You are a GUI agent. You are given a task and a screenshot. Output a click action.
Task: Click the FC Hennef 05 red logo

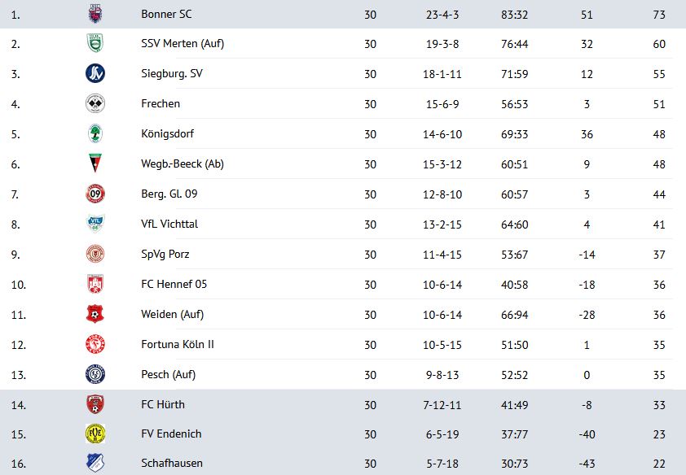95,284
